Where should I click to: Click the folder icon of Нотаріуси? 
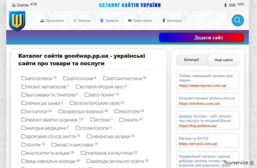click(x=24, y=111)
